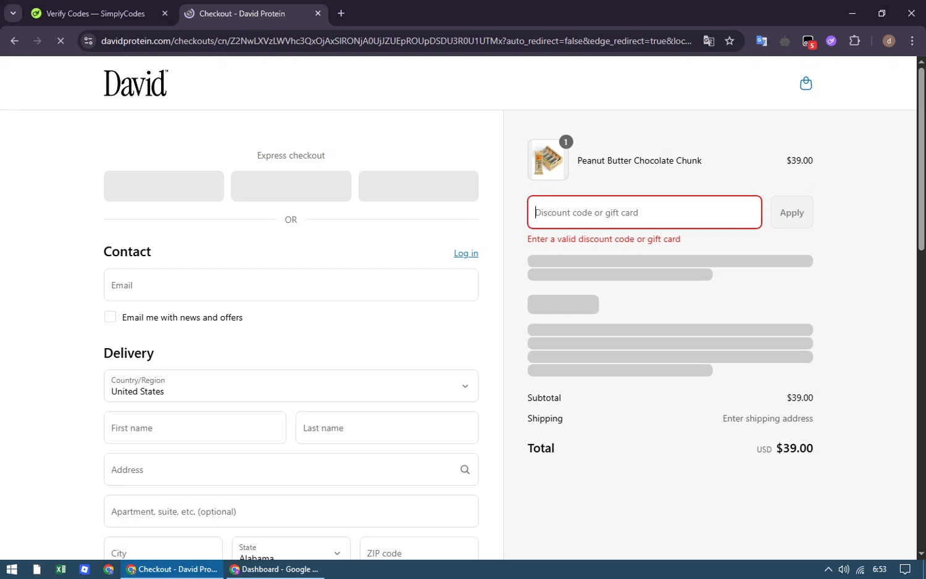Expand the Country/Region dropdown
The width and height of the screenshot is (926, 579).
(x=291, y=386)
